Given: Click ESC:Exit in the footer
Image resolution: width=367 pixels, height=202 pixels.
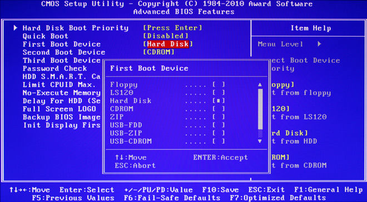Looking at the screenshot, I should click(x=266, y=190).
